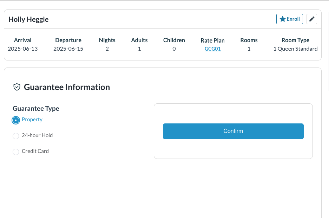Click the guest name Holly Heggie
The image size is (329, 218).
click(x=28, y=19)
